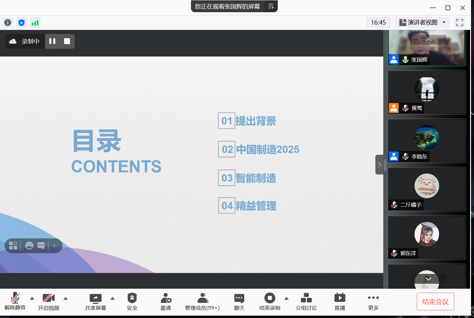Open 分组讨论 breakout rooms
This screenshot has height=318, width=474.
coord(306,302)
